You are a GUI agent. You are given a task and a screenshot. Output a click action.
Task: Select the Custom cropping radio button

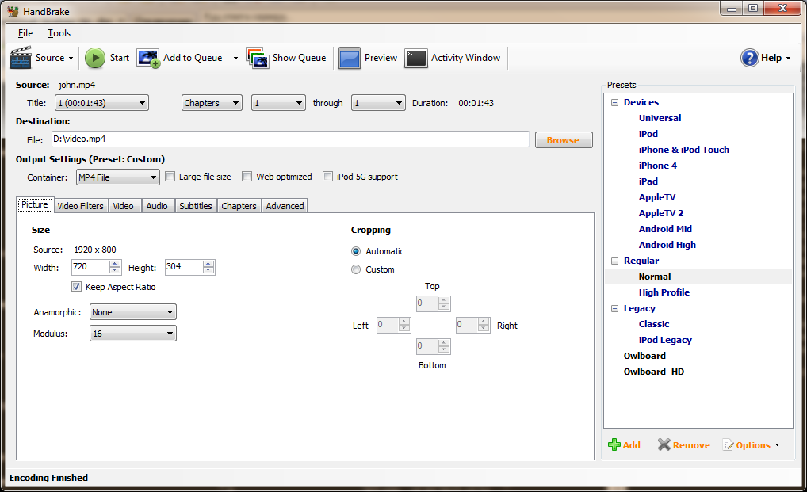[x=356, y=269]
